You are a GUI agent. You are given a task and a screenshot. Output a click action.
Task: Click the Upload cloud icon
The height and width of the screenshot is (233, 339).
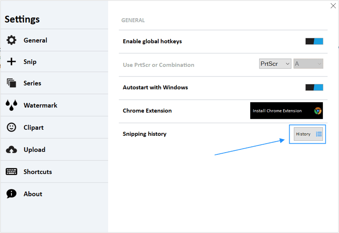click(x=11, y=150)
